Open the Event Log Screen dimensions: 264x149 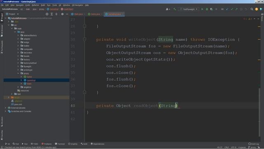tap(254, 144)
